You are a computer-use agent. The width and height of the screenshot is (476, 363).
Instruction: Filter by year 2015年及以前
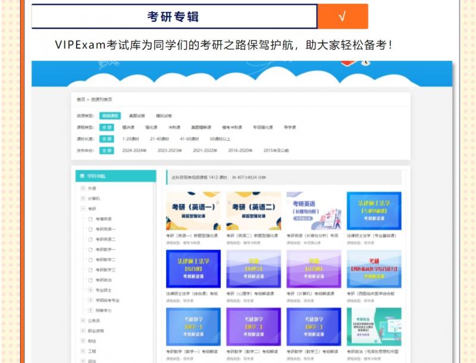(276, 151)
